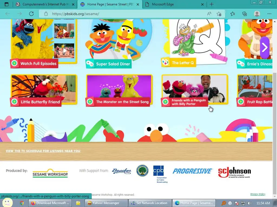Open the Privacy Policy link

tap(258, 194)
